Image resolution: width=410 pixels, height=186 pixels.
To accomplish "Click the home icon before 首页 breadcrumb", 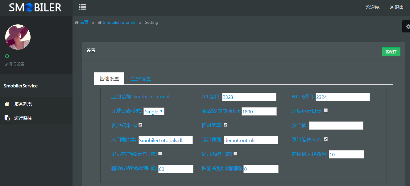I will [x=77, y=22].
